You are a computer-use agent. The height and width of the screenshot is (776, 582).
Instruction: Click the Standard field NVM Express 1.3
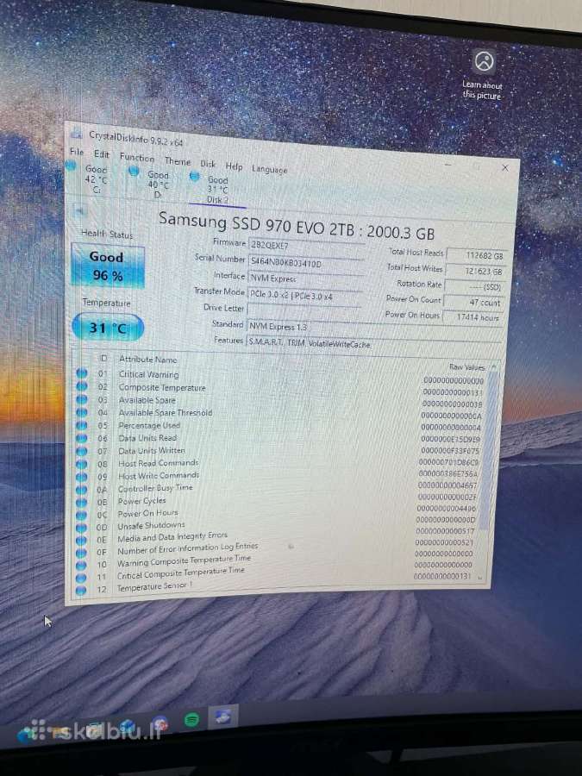tap(374, 328)
